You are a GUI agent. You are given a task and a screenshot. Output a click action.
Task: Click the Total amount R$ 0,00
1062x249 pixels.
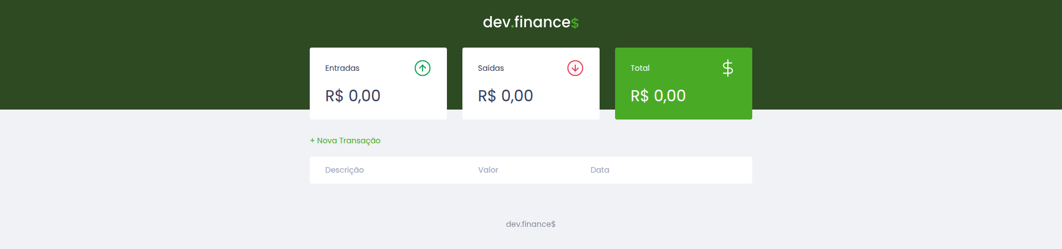(x=658, y=96)
